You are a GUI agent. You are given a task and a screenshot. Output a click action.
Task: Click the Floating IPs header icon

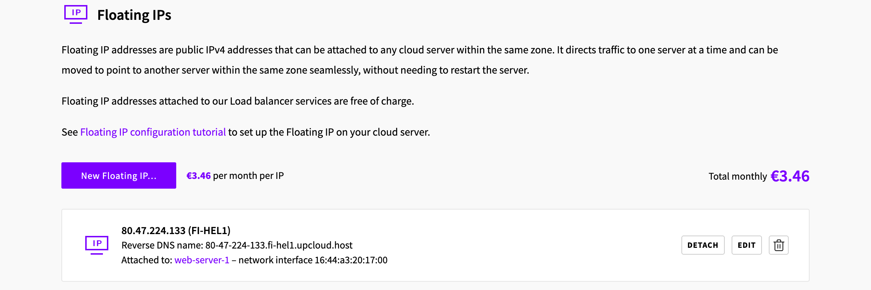[x=76, y=14]
